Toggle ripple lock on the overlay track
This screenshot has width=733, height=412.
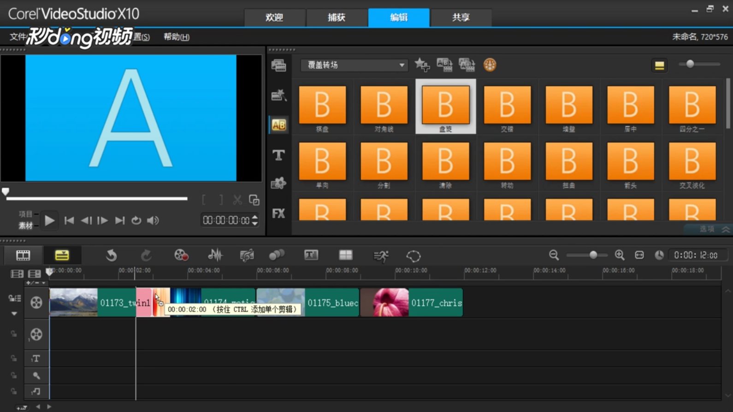coord(14,334)
